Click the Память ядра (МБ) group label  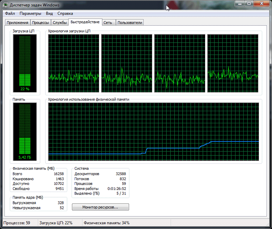(x=28, y=197)
